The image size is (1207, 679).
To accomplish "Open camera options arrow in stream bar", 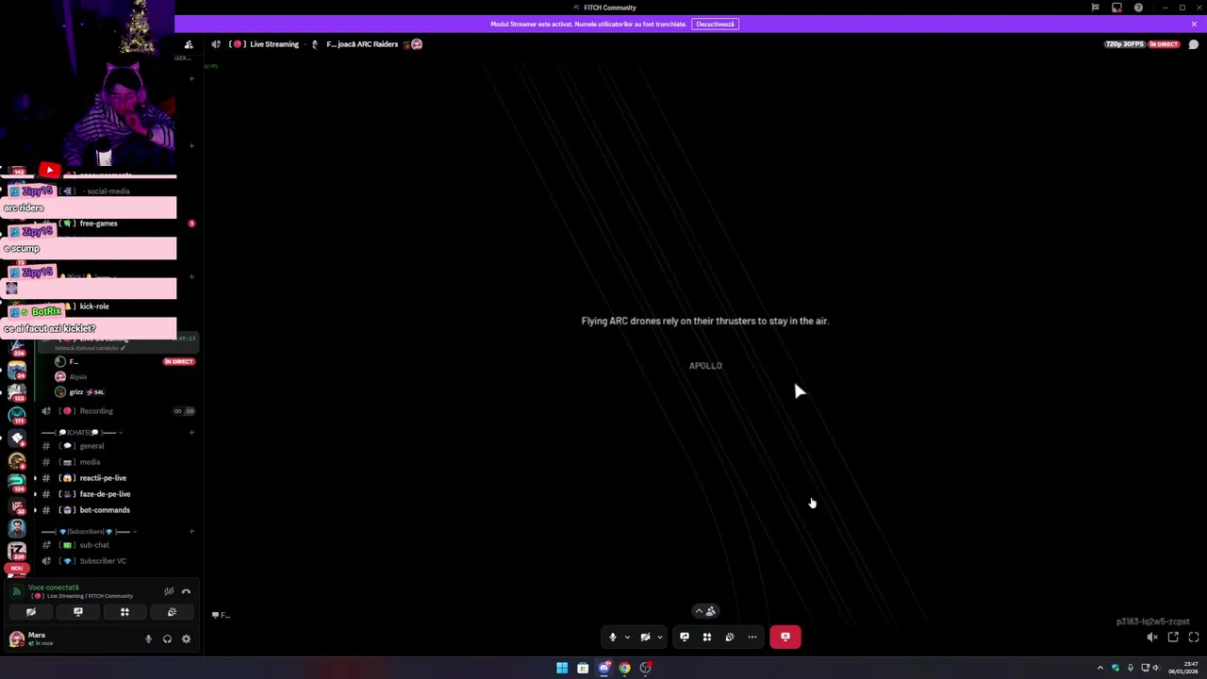I will [x=659, y=638].
